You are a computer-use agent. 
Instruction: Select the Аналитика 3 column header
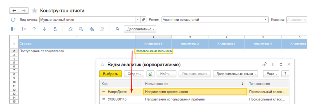tap(226, 44)
